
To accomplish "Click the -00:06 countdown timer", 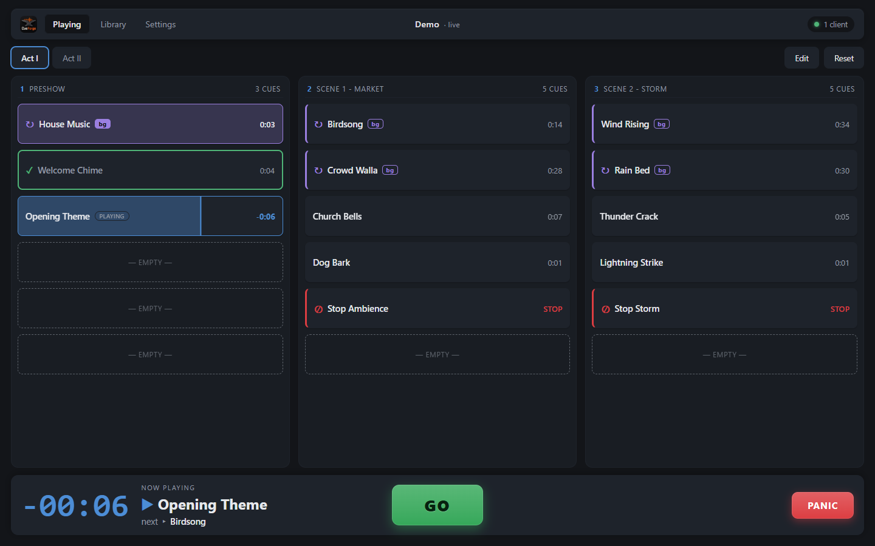I will [x=76, y=506].
